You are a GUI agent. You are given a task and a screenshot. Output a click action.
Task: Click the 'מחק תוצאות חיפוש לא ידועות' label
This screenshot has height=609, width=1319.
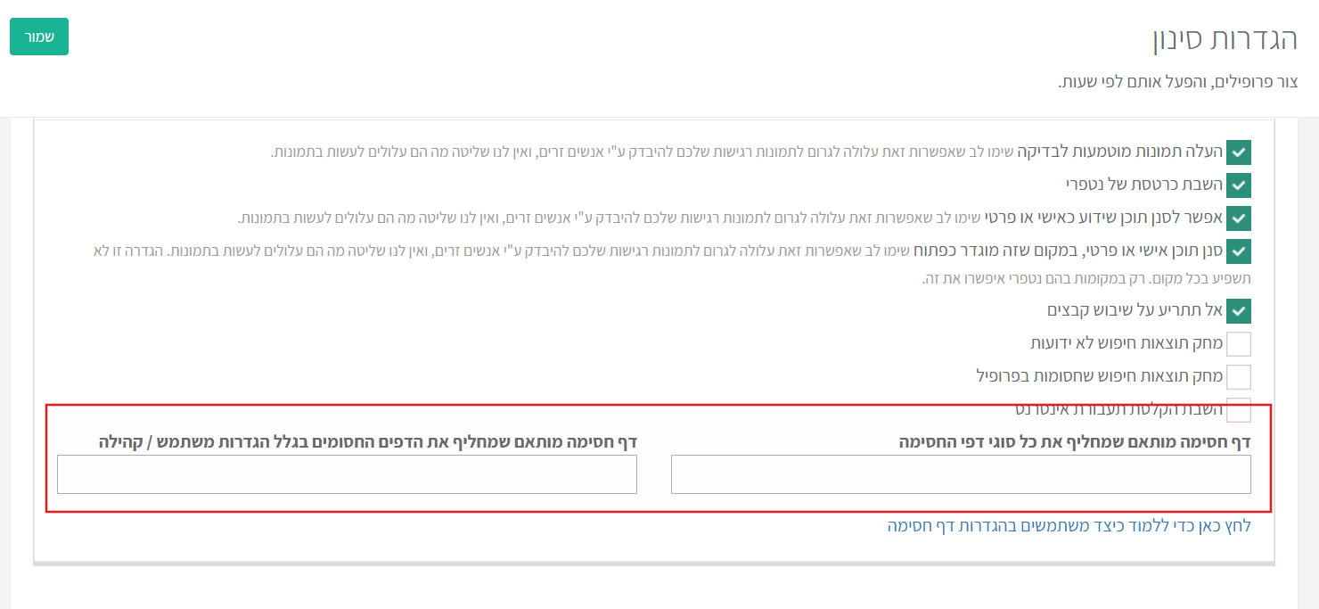point(1126,343)
